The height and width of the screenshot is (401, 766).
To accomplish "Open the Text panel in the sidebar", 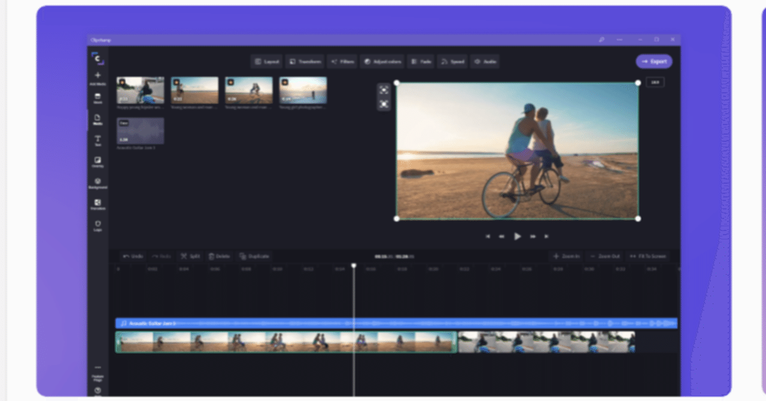I will [98, 141].
